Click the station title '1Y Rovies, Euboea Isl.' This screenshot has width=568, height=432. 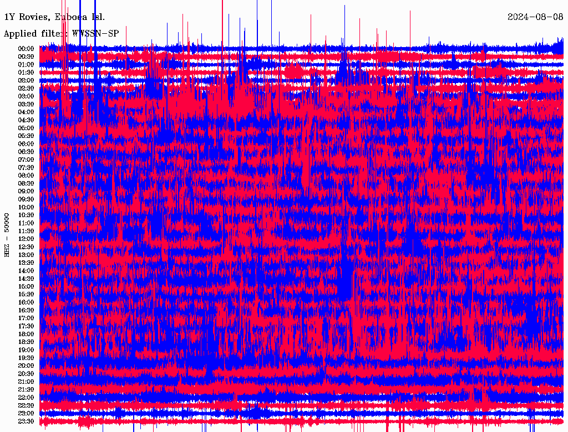coord(54,17)
